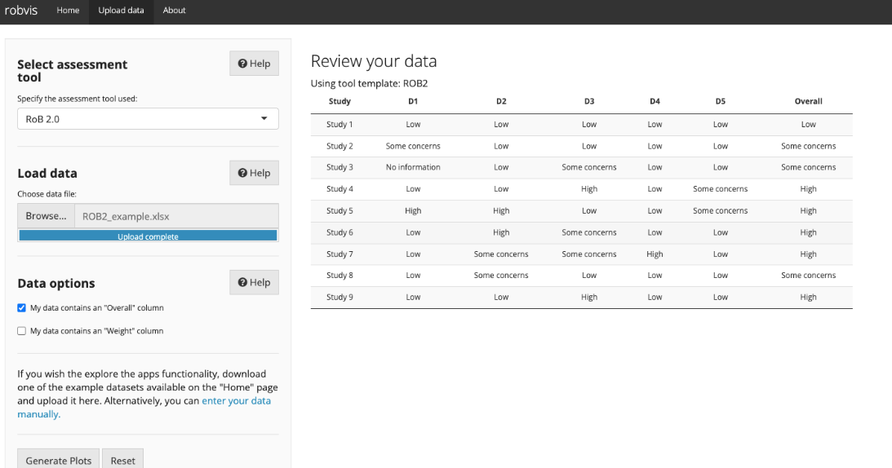892x468 pixels.
Task: Click the Browse... file button
Action: coord(46,216)
